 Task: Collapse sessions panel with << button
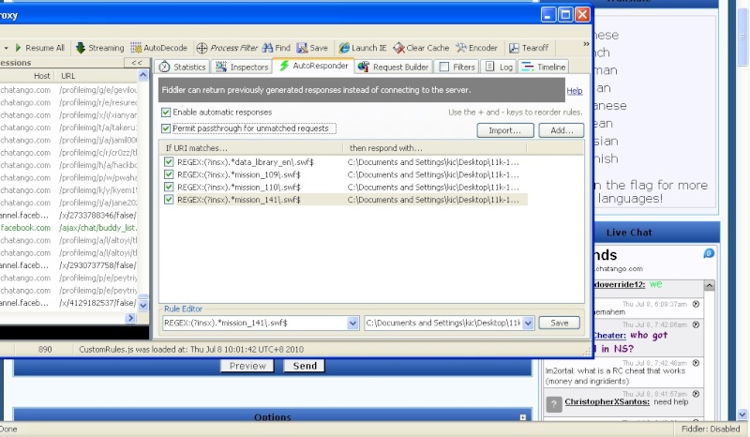tap(137, 63)
